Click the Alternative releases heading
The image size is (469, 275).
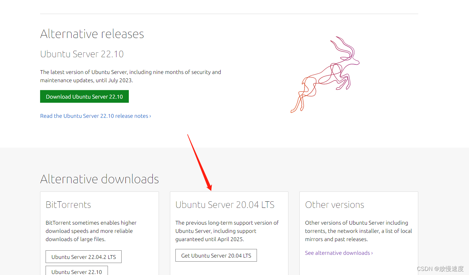click(92, 34)
